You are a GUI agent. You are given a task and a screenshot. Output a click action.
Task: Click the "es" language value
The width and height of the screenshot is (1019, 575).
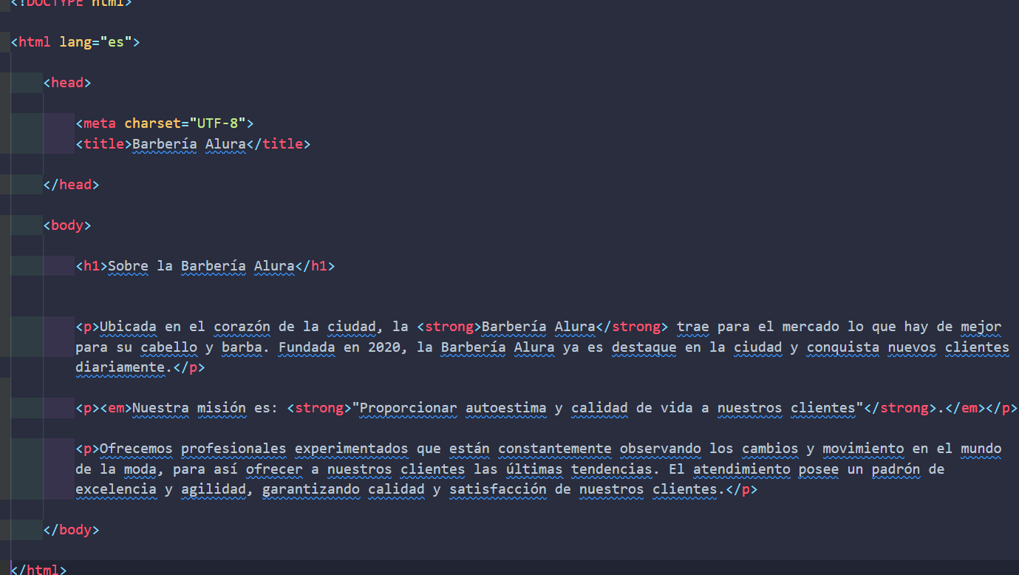pos(116,42)
